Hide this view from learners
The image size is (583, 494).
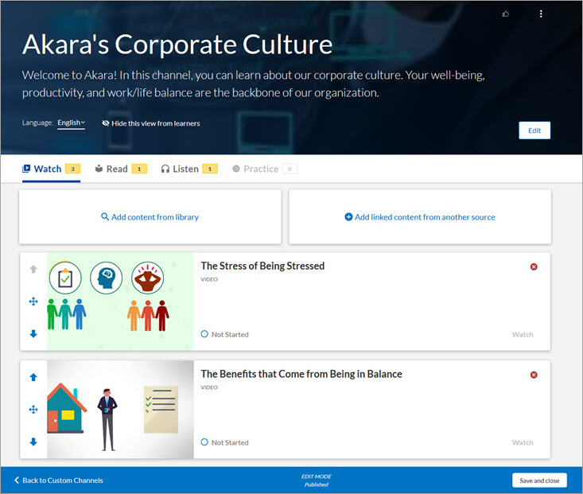(x=151, y=123)
